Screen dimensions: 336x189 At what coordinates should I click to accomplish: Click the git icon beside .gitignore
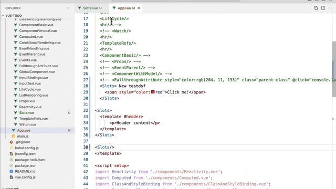click(x=12, y=142)
